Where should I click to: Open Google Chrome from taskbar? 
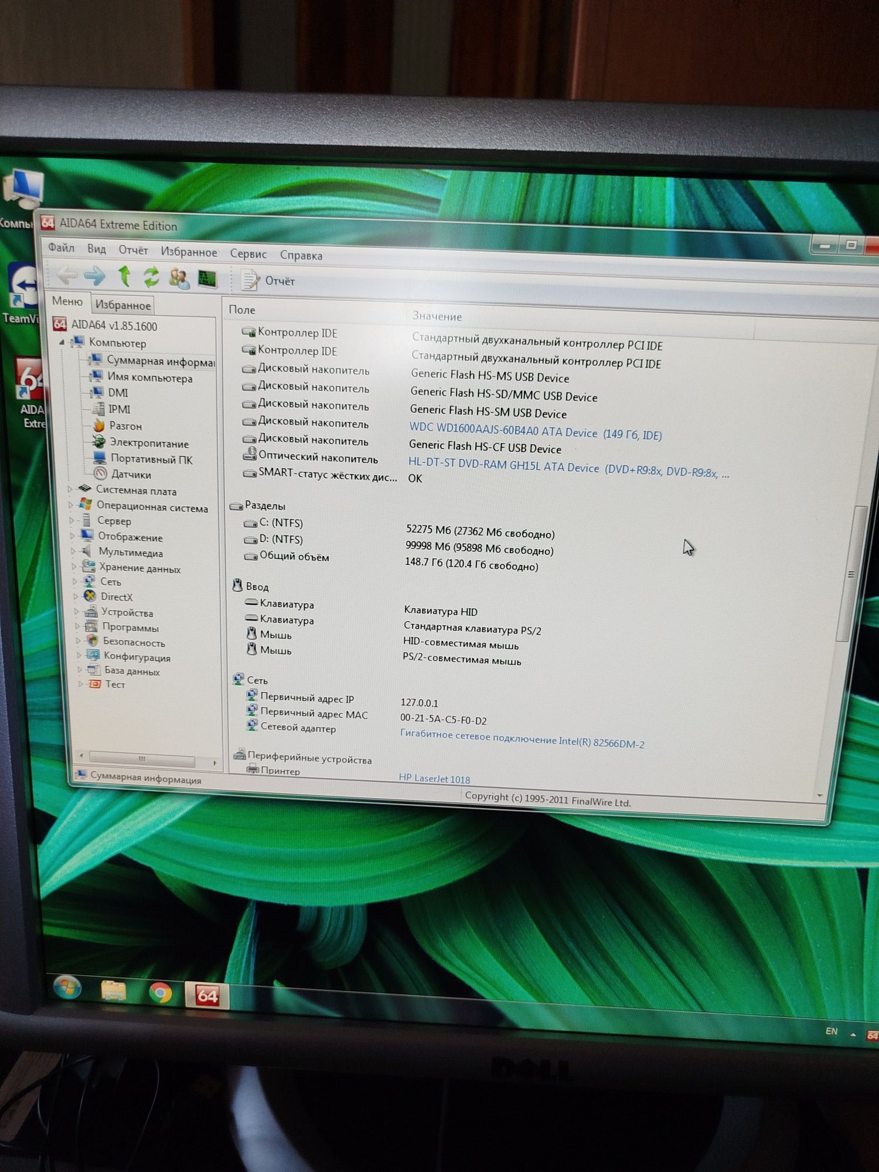point(160,992)
